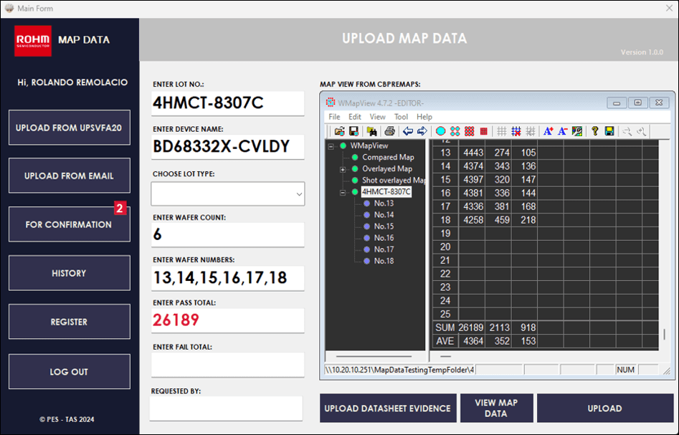
Task: Open WMapView help using the question mark icon
Action: click(x=594, y=132)
